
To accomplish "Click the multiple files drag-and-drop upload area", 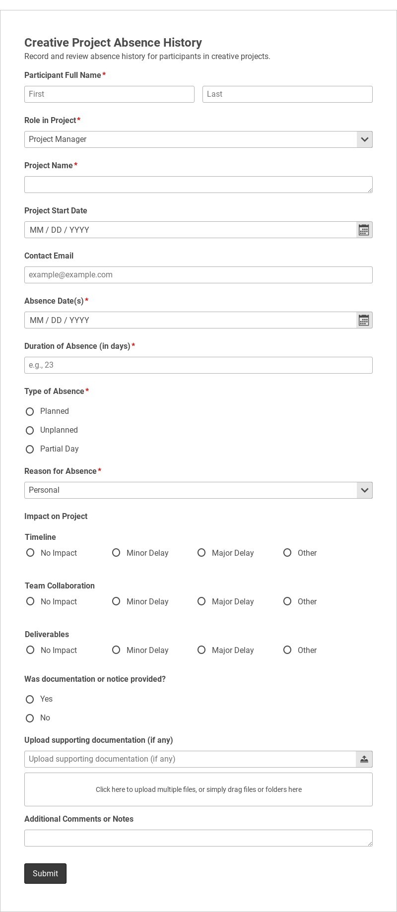I will point(198,789).
